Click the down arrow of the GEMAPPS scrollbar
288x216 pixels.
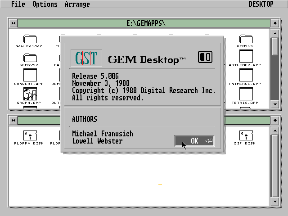tap(275, 104)
